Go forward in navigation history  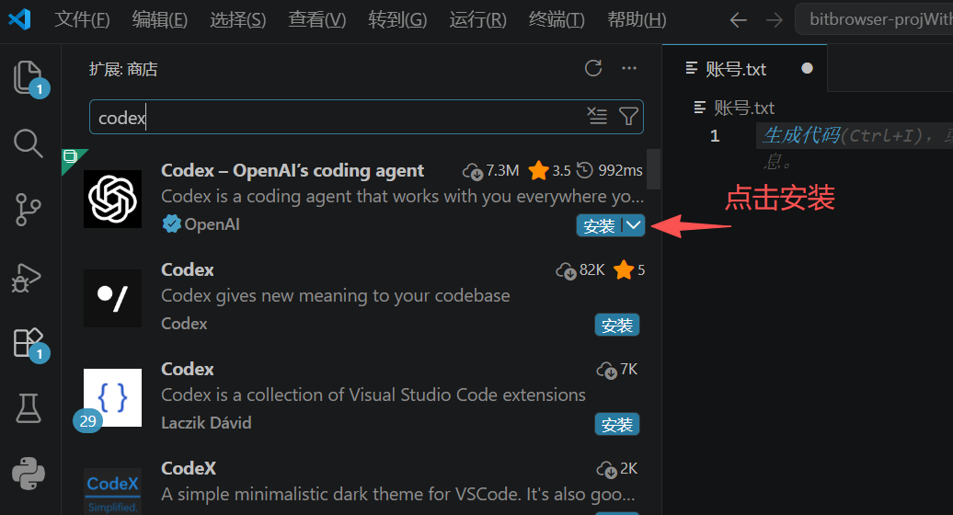tap(774, 20)
